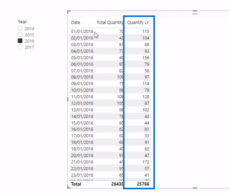
Task: Select the bottom-left corner resize handle
Action: (69, 187)
